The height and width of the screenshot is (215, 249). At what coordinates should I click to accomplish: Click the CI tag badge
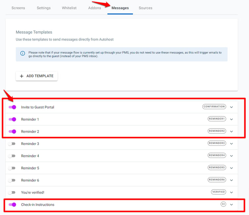223,204
